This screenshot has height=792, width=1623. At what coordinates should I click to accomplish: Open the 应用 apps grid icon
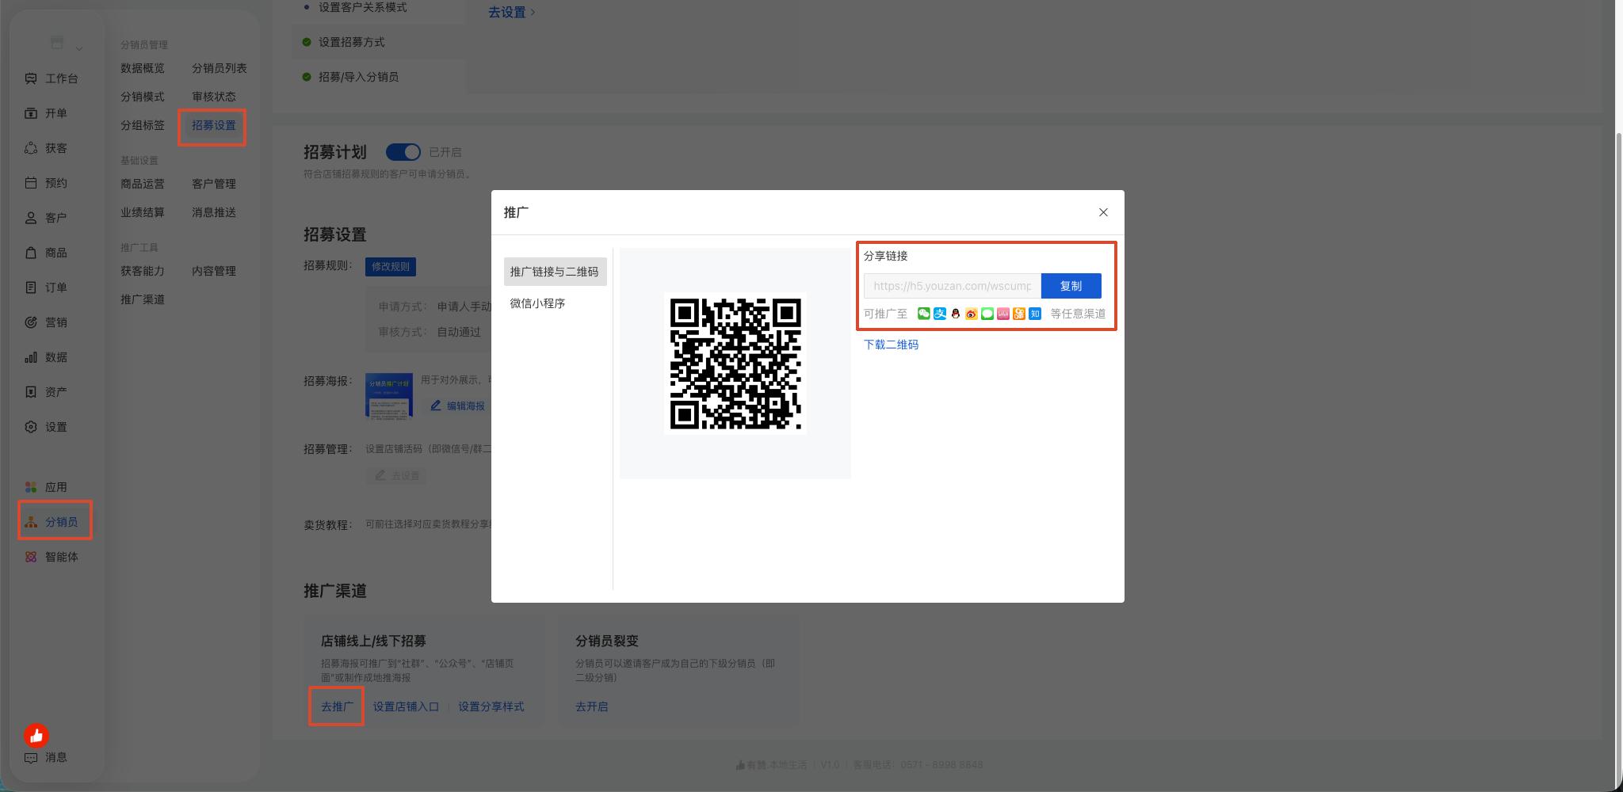[x=31, y=487]
